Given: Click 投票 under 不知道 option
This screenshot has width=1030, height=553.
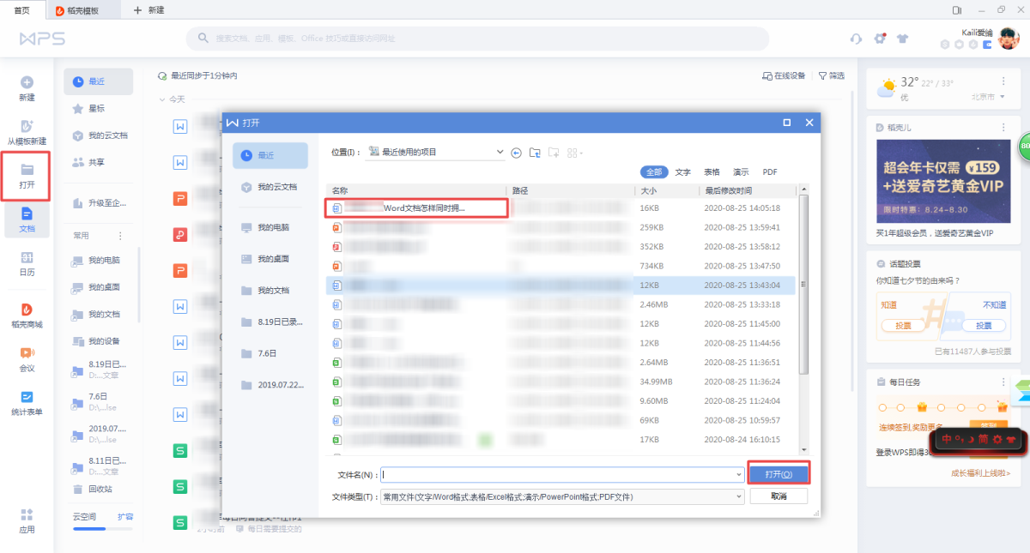Looking at the screenshot, I should coord(983,326).
